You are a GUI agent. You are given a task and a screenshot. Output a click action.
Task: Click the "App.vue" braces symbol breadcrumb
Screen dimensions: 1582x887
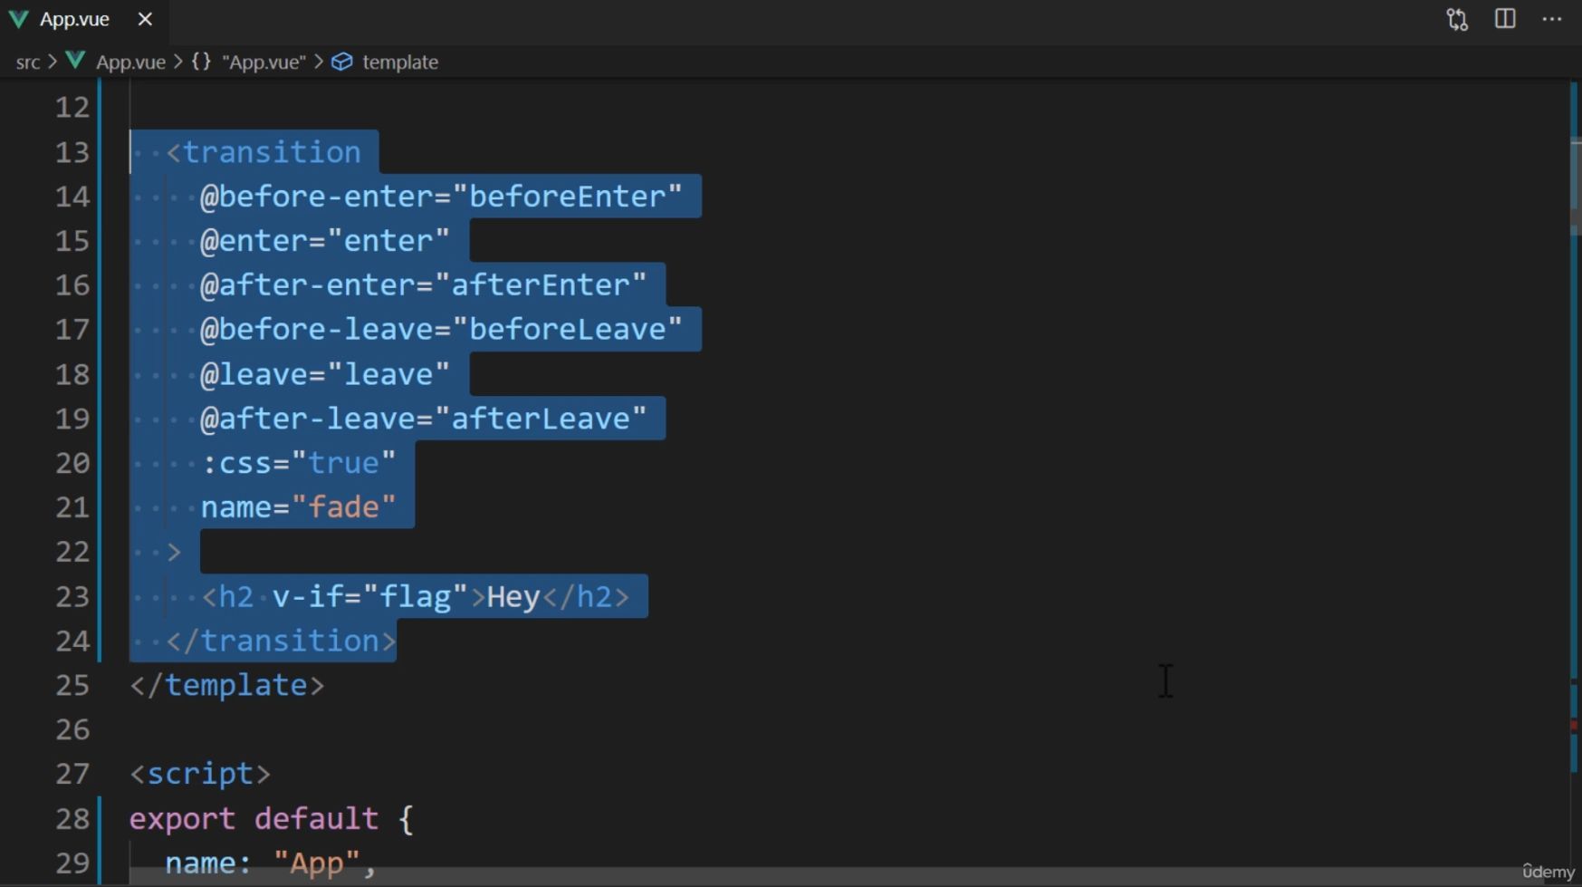click(264, 62)
